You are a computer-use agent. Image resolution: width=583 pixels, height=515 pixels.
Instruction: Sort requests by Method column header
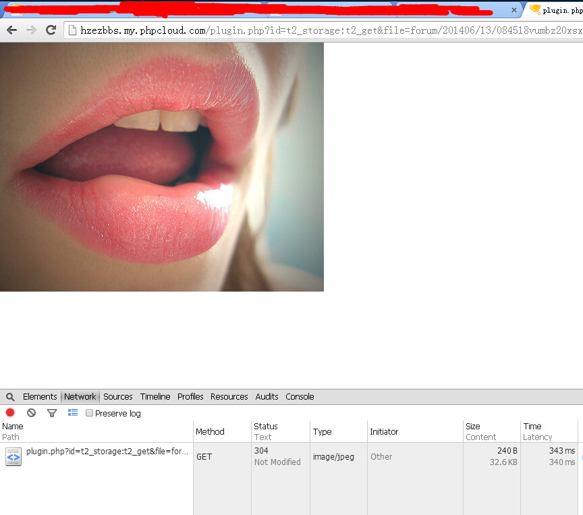click(x=210, y=432)
